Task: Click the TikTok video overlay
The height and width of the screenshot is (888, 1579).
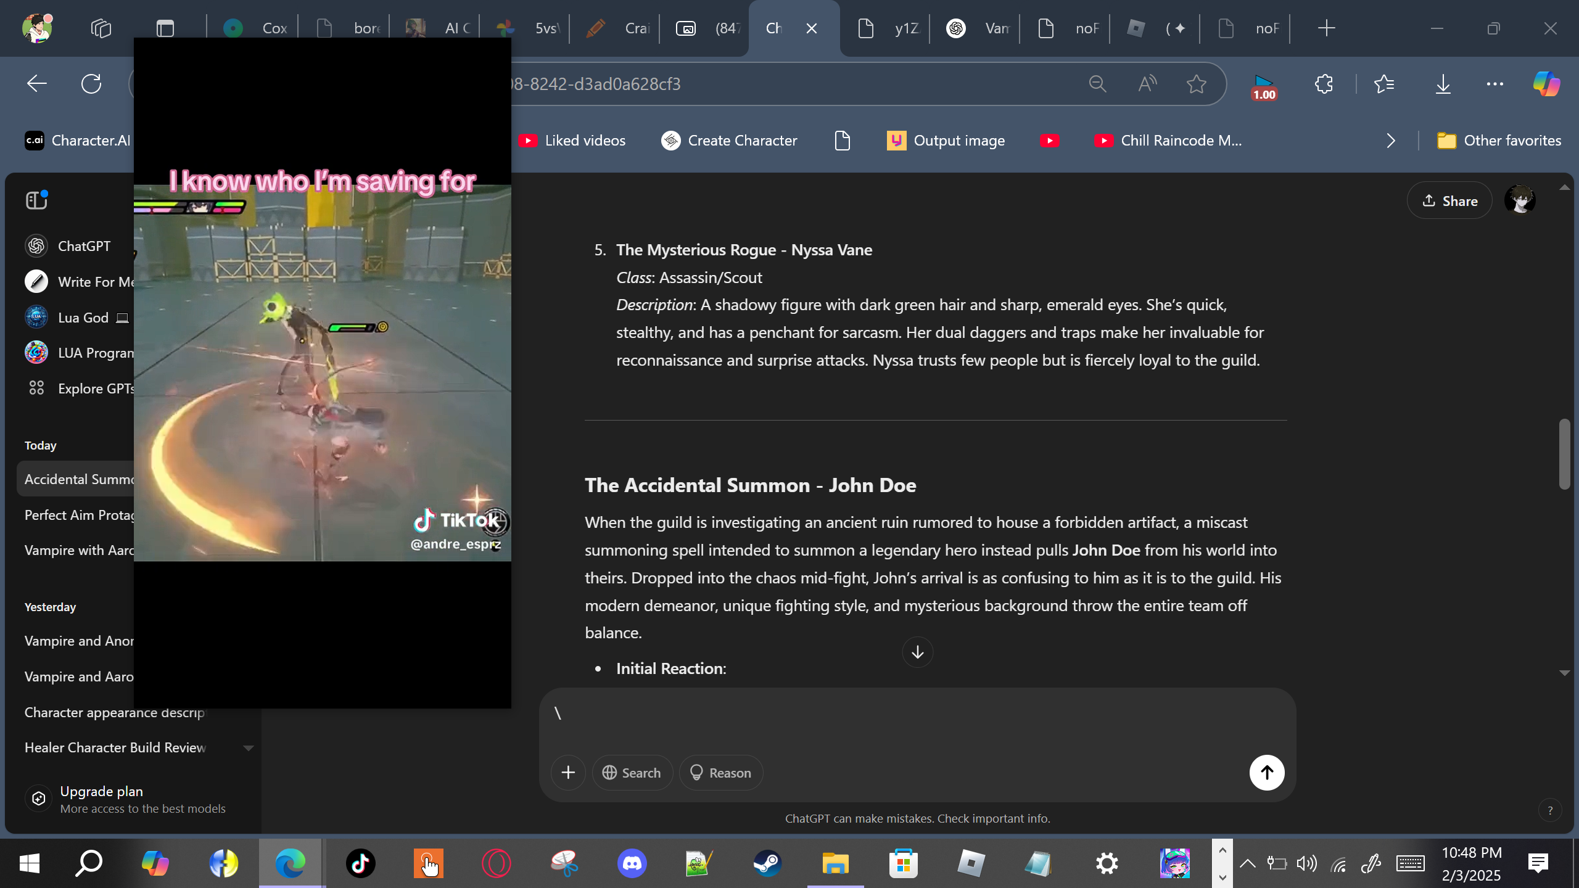Action: pyautogui.click(x=322, y=372)
